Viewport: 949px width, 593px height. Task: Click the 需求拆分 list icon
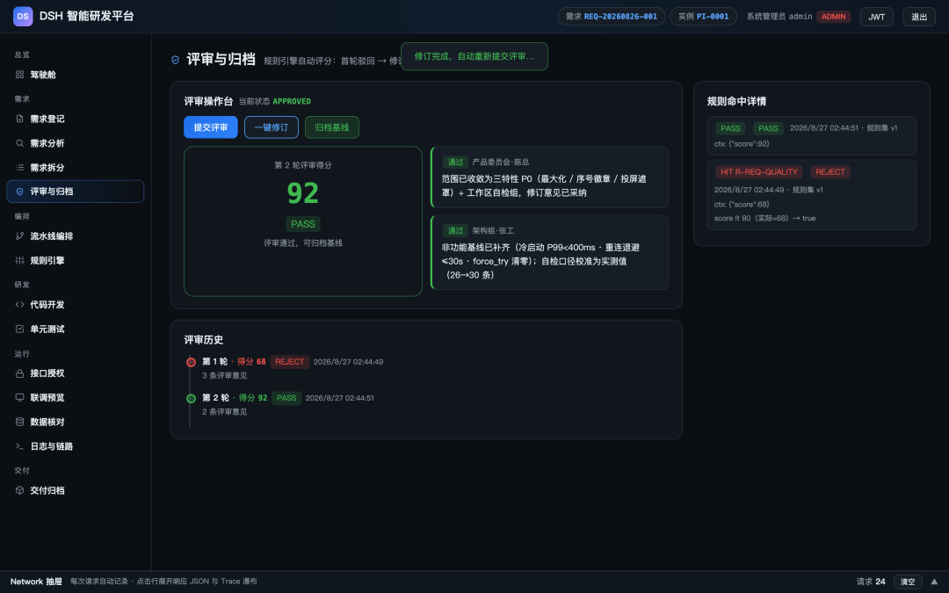click(x=19, y=167)
